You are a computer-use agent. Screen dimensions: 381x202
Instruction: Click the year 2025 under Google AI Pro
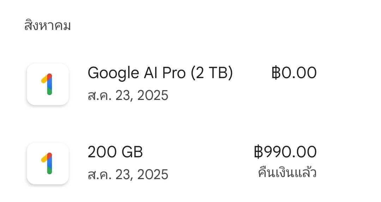(153, 95)
